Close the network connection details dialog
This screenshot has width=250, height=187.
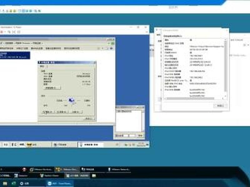tap(220, 106)
